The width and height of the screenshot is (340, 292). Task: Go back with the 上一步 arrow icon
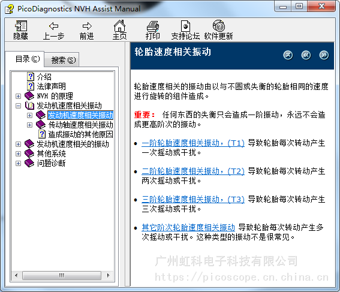point(53,26)
